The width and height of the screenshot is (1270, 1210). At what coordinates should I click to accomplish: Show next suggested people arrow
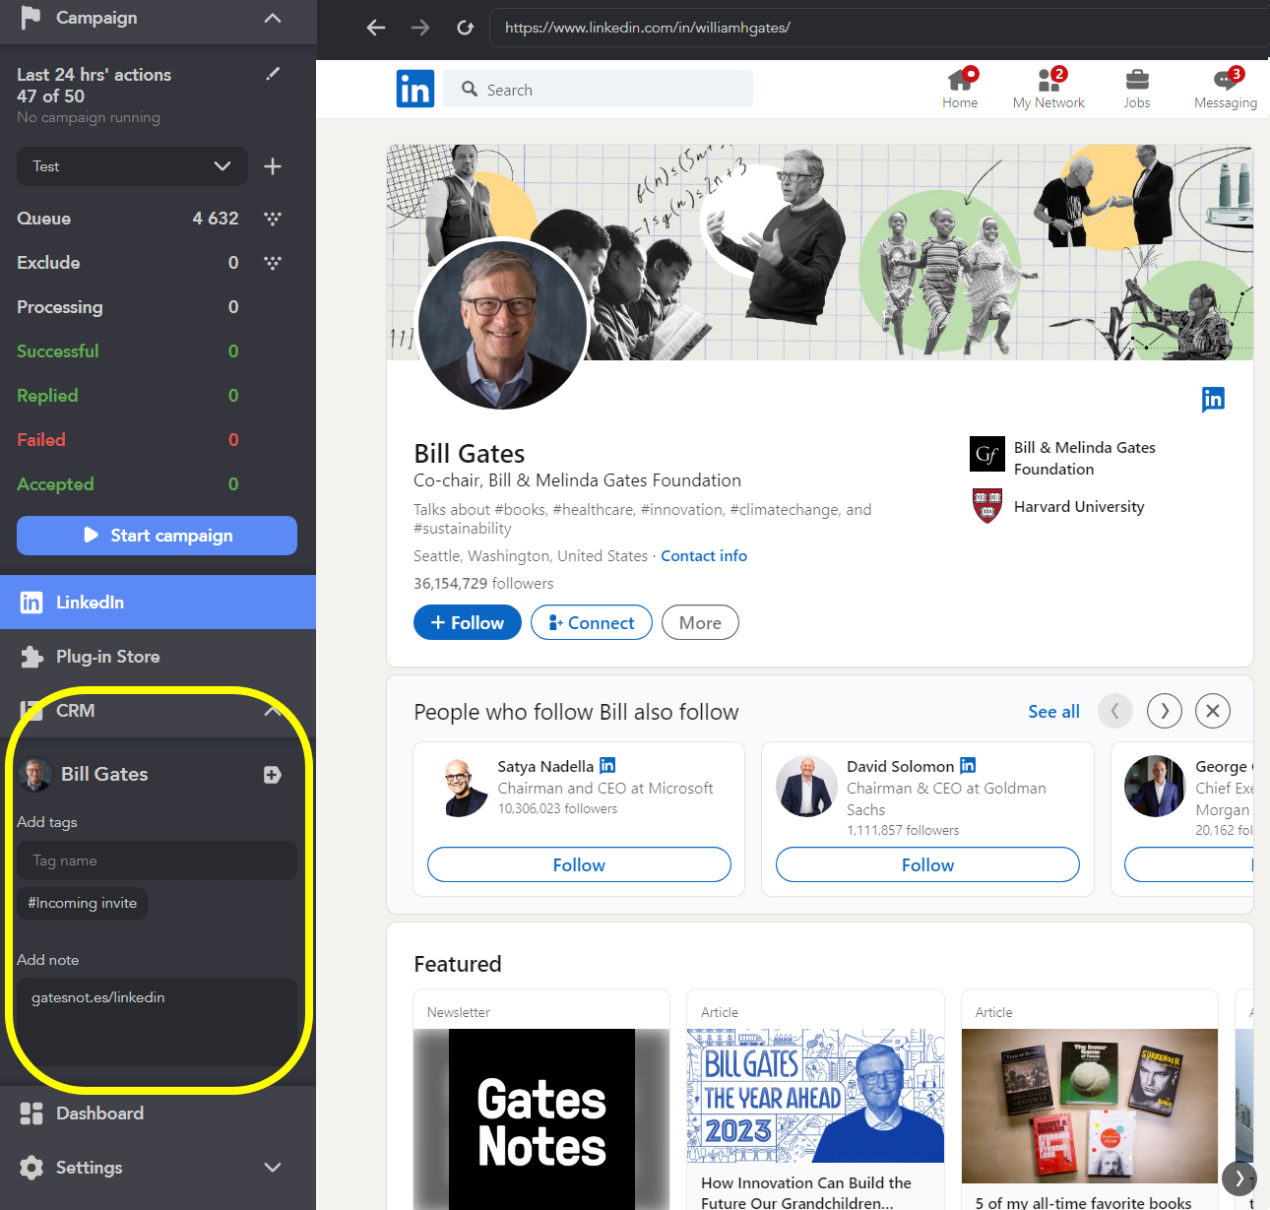pyautogui.click(x=1165, y=711)
